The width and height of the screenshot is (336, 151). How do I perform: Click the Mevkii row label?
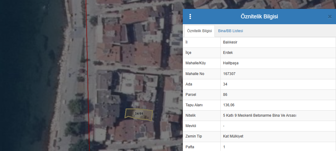point(191,126)
